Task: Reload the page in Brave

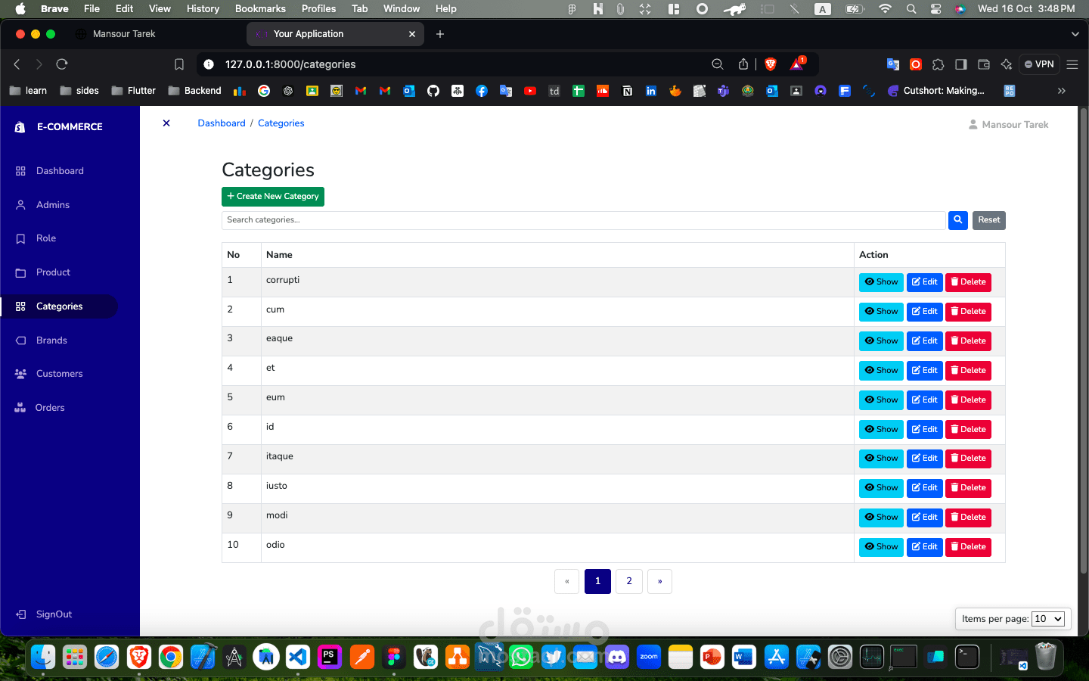Action: click(x=62, y=64)
